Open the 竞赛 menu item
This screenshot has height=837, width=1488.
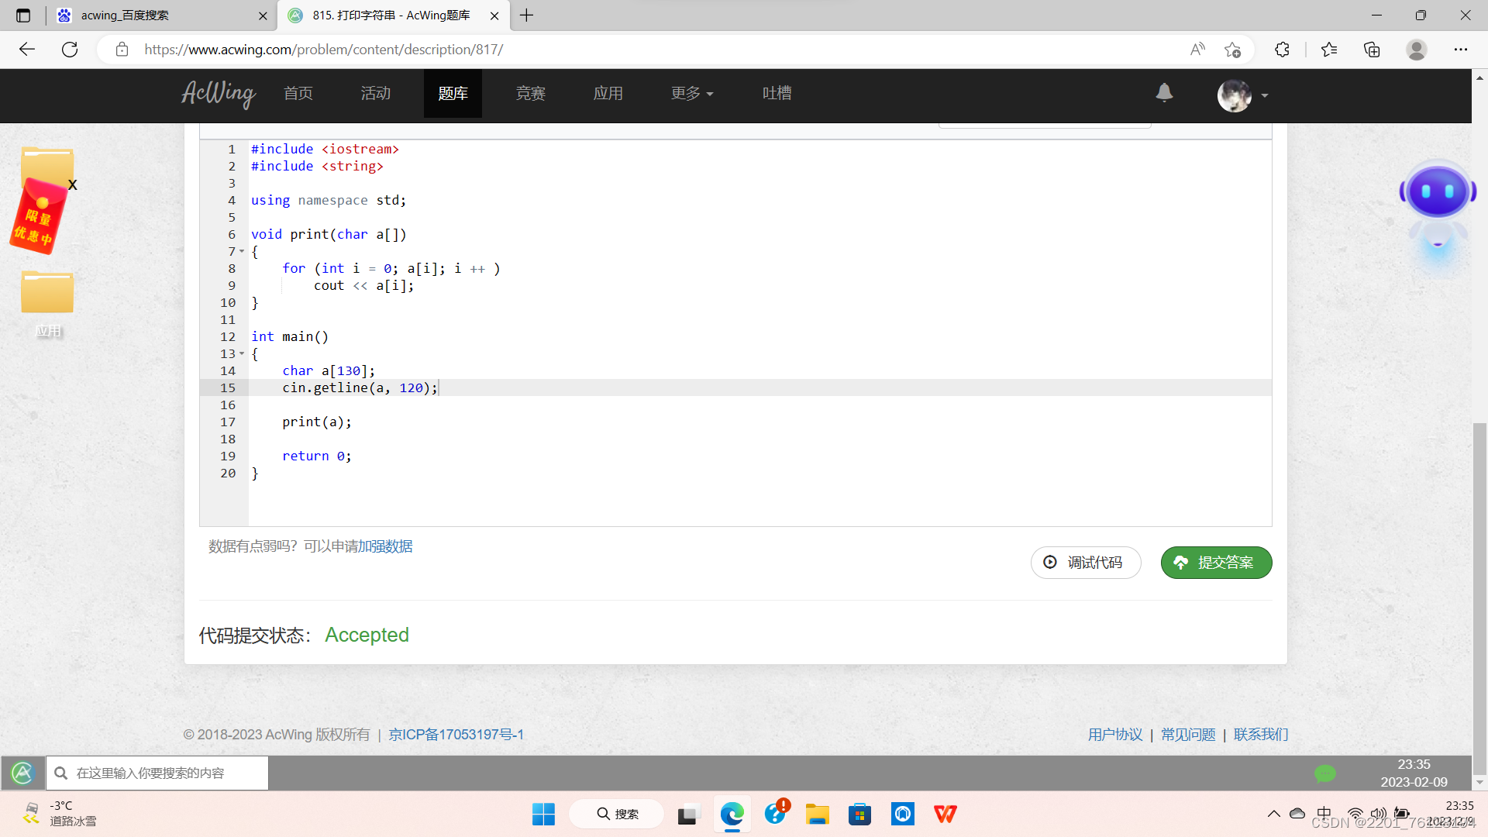click(x=531, y=94)
